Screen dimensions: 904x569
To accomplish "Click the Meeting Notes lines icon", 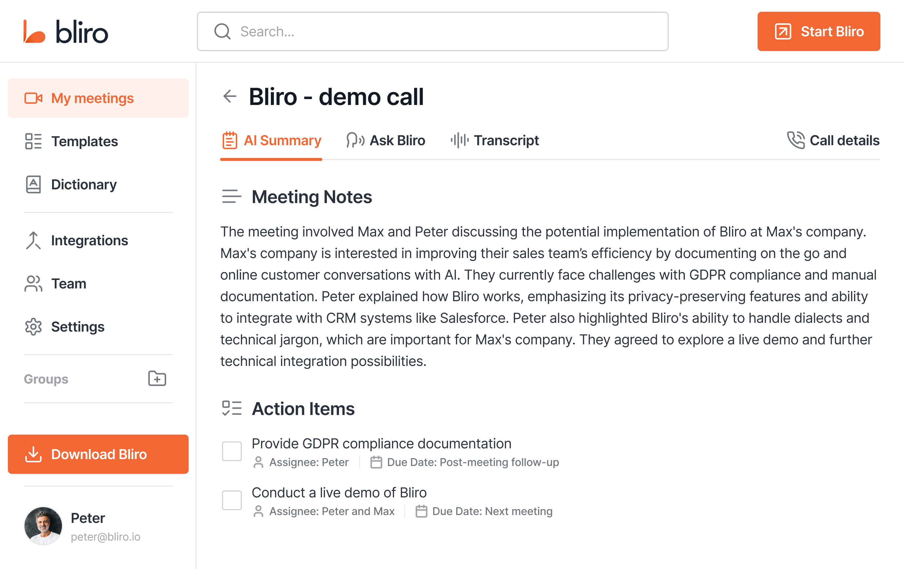I will [x=231, y=197].
